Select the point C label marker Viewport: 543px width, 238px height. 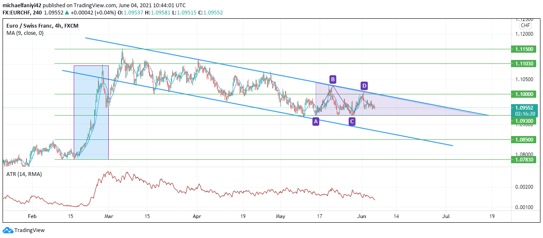pyautogui.click(x=352, y=122)
